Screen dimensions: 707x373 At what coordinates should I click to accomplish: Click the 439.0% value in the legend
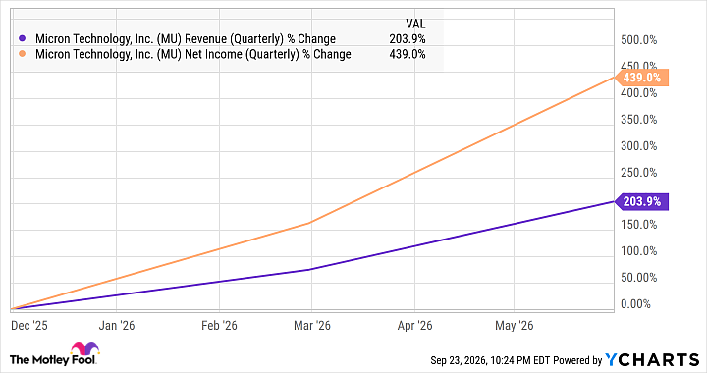(x=408, y=54)
